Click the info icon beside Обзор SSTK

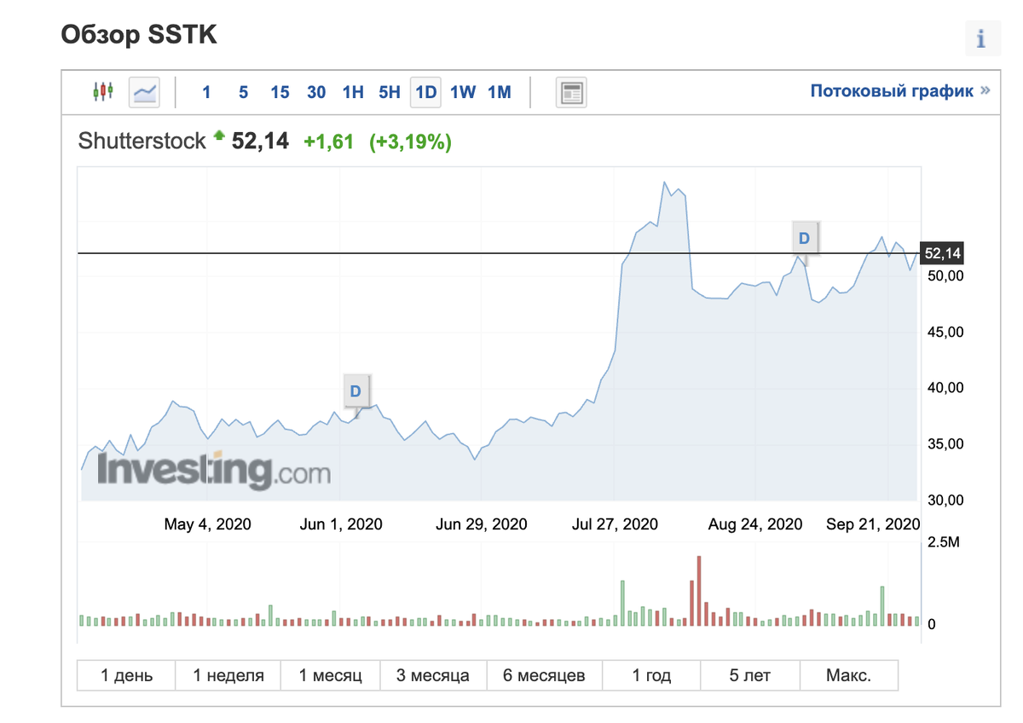click(981, 39)
